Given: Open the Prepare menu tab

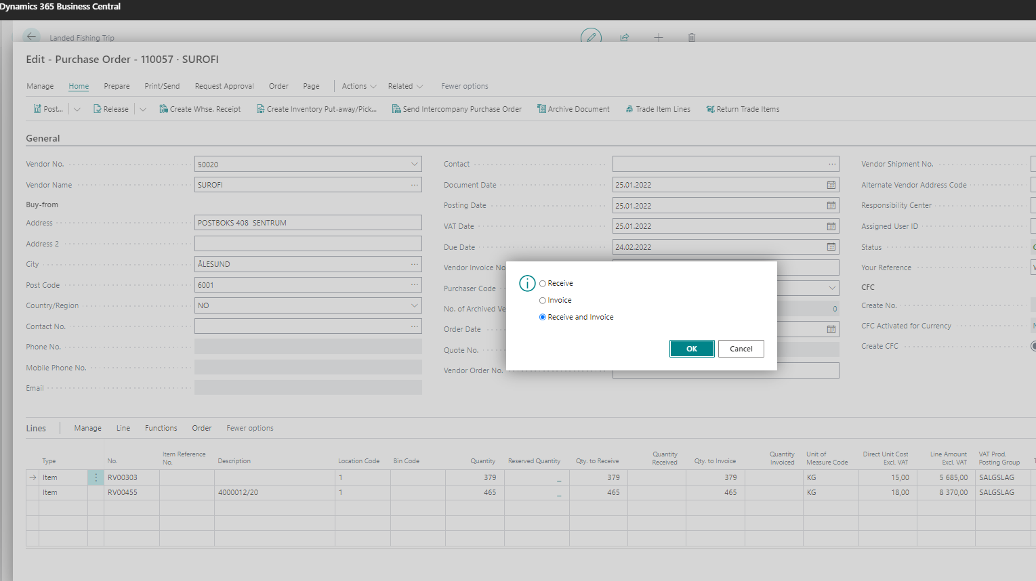Looking at the screenshot, I should coord(117,87).
